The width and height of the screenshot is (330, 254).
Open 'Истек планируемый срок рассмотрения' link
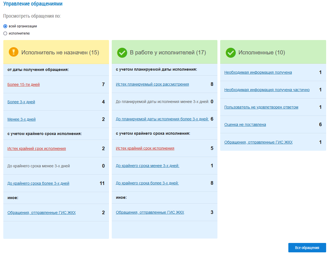(x=152, y=84)
